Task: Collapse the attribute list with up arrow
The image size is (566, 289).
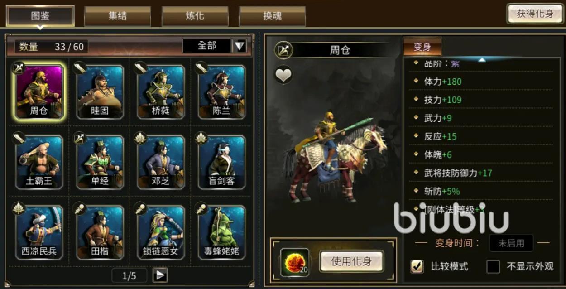Action: (x=482, y=59)
